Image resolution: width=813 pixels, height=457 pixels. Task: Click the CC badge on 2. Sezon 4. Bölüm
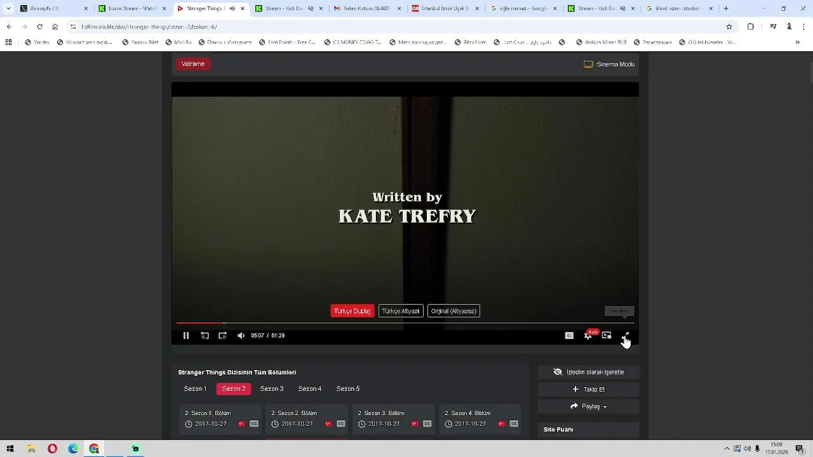click(514, 424)
